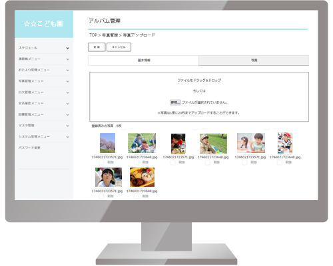Open the mother and child picnic thumbnail
This screenshot has width=333, height=266.
coord(142,143)
